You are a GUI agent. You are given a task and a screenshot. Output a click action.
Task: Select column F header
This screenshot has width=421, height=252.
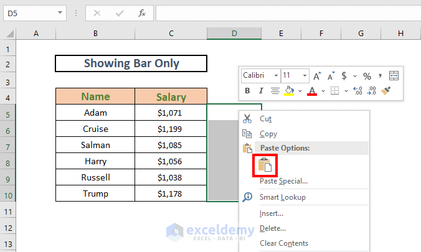tap(321, 34)
